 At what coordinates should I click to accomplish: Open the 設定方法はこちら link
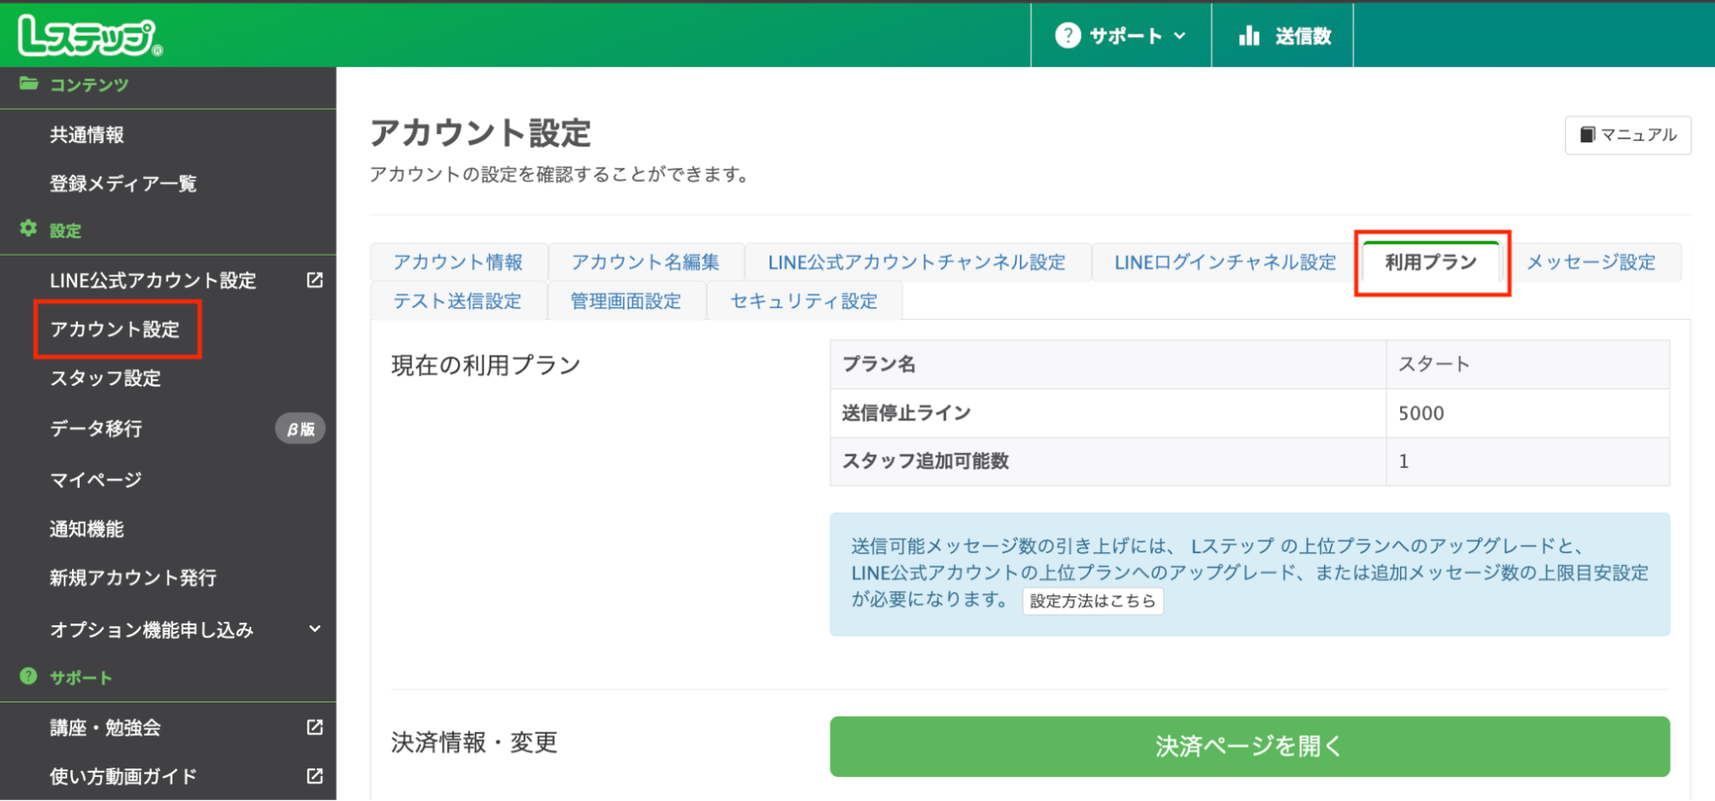click(1092, 601)
